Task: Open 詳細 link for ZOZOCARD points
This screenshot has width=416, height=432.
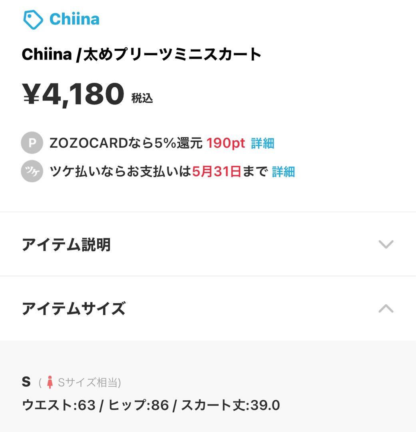Action: (x=263, y=143)
